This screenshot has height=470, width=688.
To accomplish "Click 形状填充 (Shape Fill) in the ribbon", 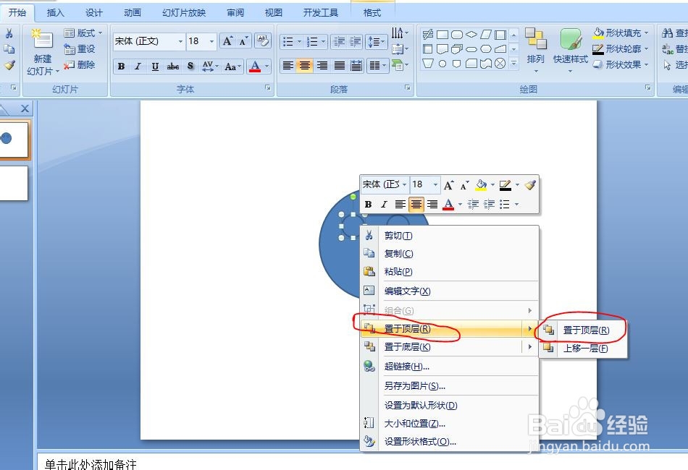I will pyautogui.click(x=623, y=34).
